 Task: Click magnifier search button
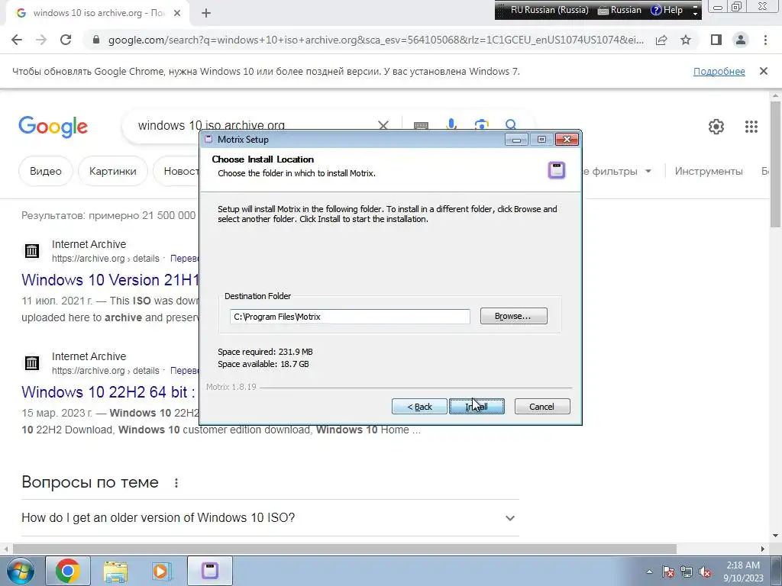point(511,124)
